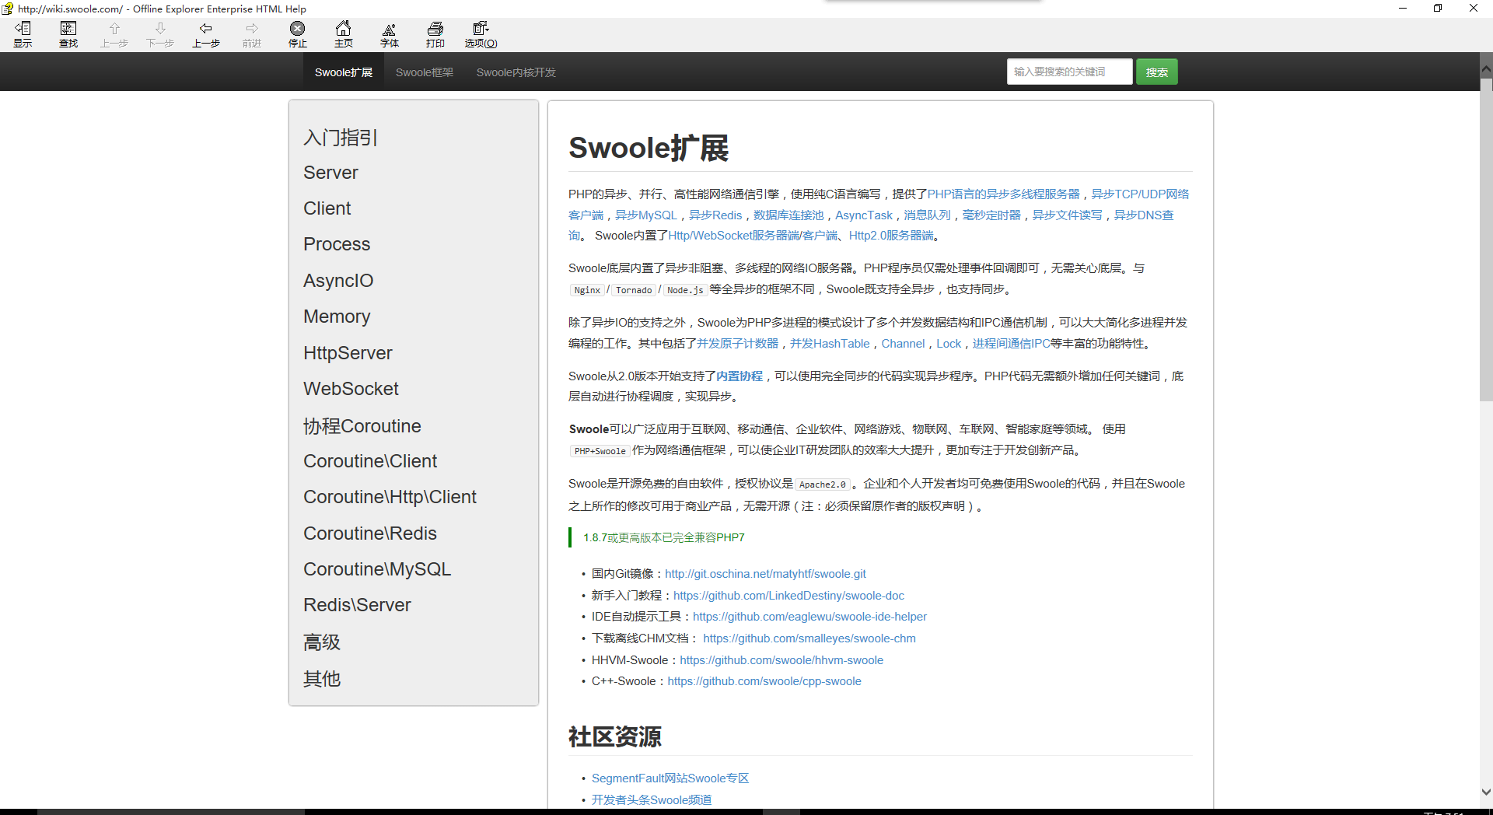This screenshot has height=815, width=1493.
Task: Click the page vertical scrollbar thumb
Action: [x=1486, y=240]
